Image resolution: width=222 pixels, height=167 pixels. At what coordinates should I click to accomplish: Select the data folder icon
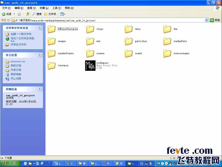tap(129, 29)
